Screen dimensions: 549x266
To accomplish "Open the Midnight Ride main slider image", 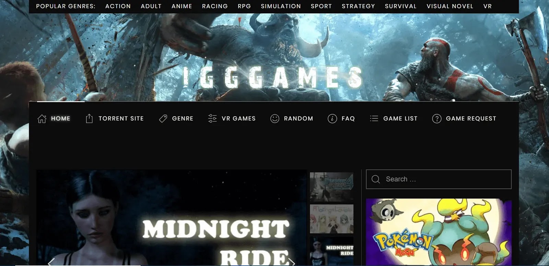I will click(x=171, y=218).
